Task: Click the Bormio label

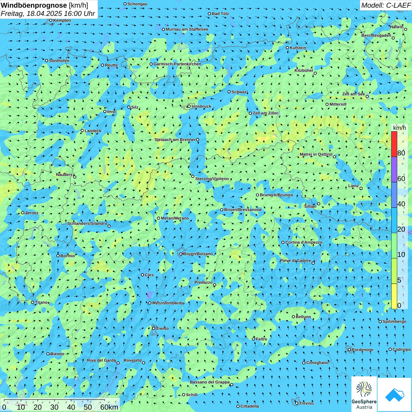Action: (x=67, y=256)
